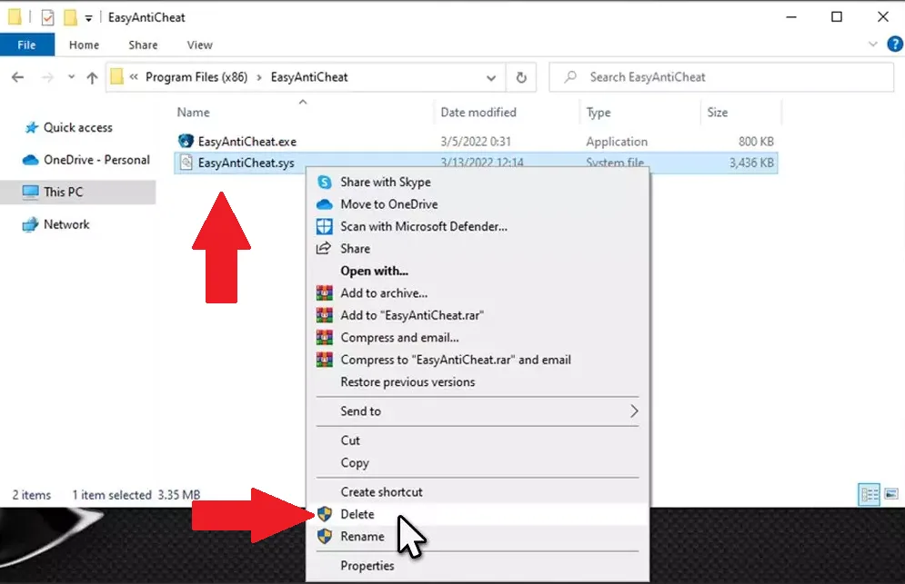
Task: Sort by the Date modified column header
Action: click(478, 113)
